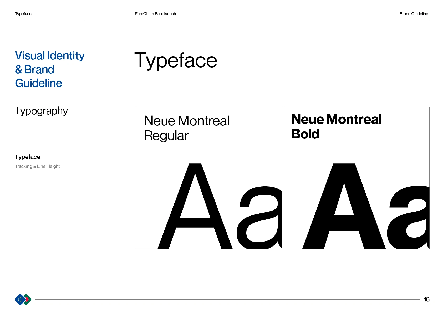The width and height of the screenshot is (443, 313).
Task: Open the Tracking & Line Height section link
Action: [37, 166]
